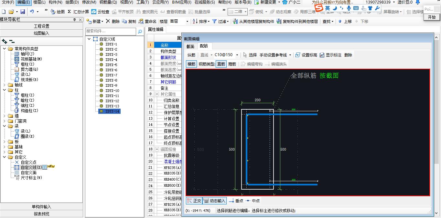Open the 文件(F) menu
Image resolution: width=441 pixels, height=218 pixels.
point(8,2)
